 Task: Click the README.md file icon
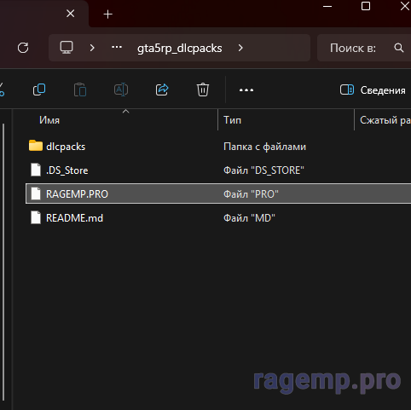point(36,218)
